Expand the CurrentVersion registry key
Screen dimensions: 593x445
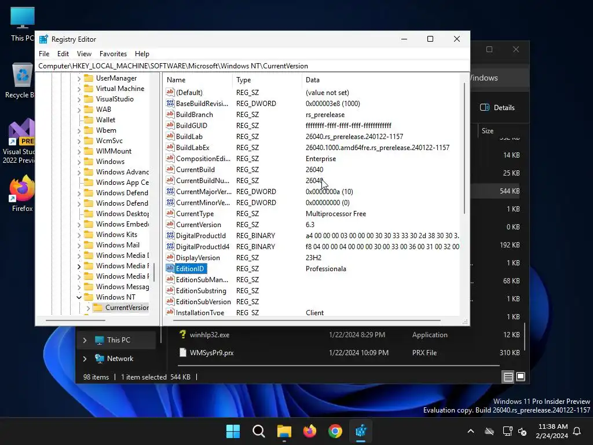(88, 308)
